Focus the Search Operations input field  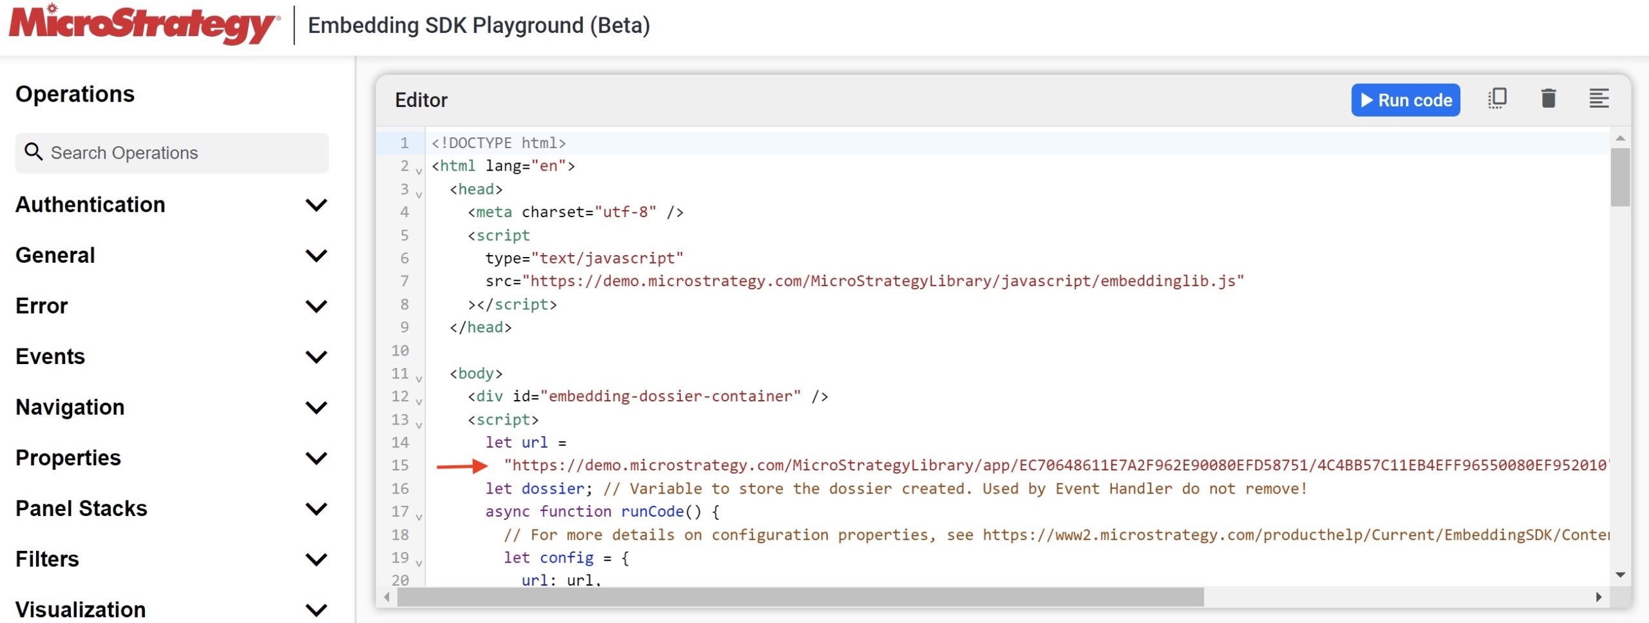[172, 153]
